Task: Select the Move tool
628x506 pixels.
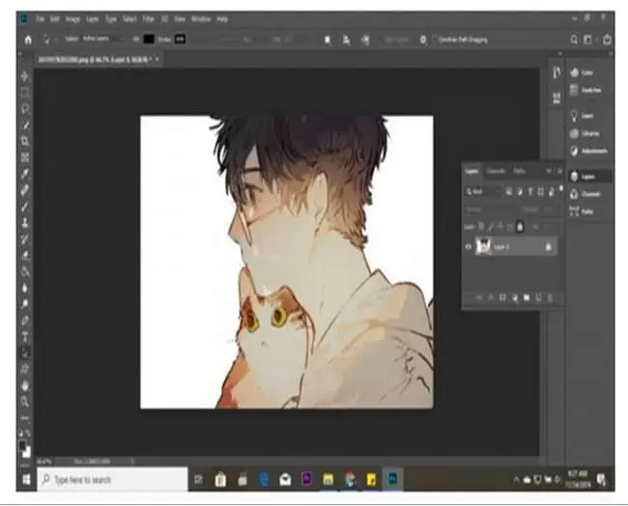Action: point(25,76)
